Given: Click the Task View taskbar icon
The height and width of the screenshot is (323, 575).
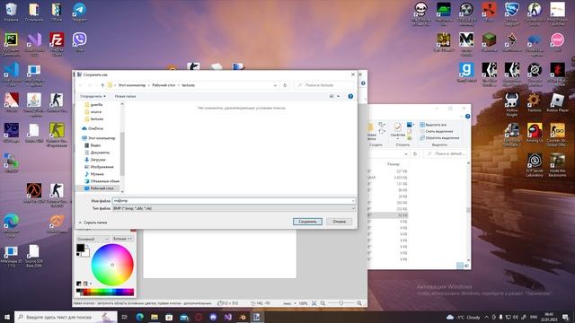Looking at the screenshot, I should pyautogui.click(x=124, y=317).
